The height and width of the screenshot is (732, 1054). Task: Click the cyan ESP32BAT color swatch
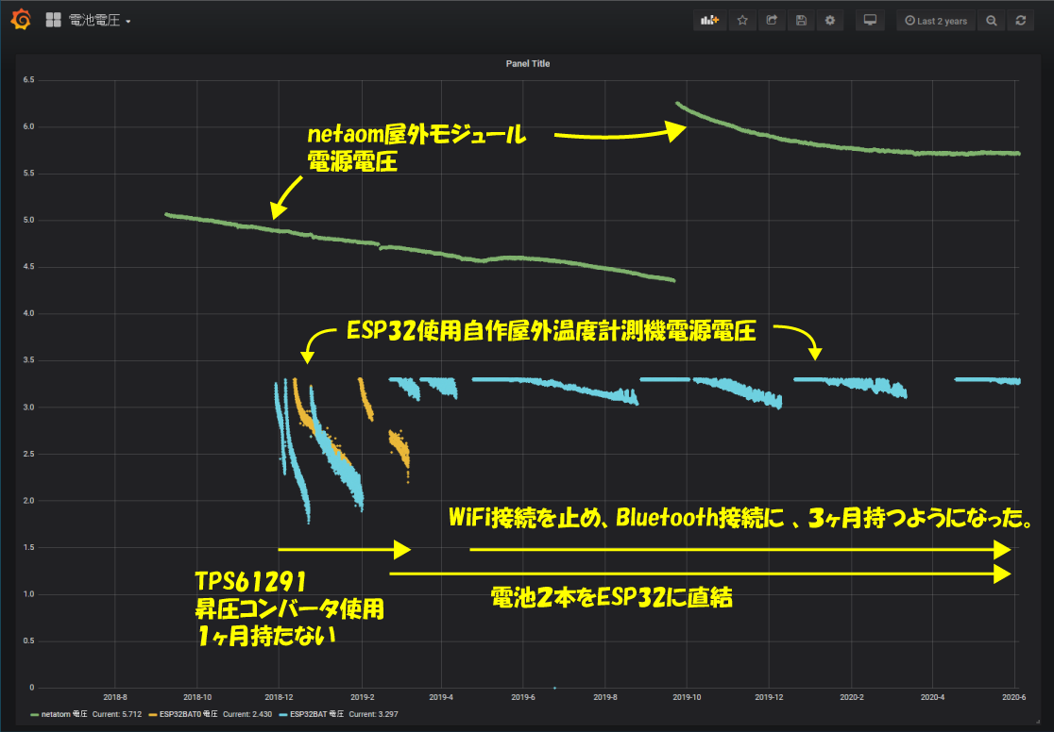tap(282, 715)
